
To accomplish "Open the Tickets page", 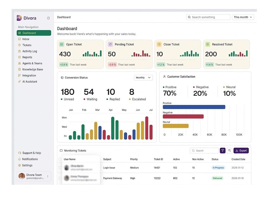I will tap(34, 45).
